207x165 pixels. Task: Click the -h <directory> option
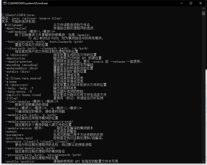click(17, 85)
